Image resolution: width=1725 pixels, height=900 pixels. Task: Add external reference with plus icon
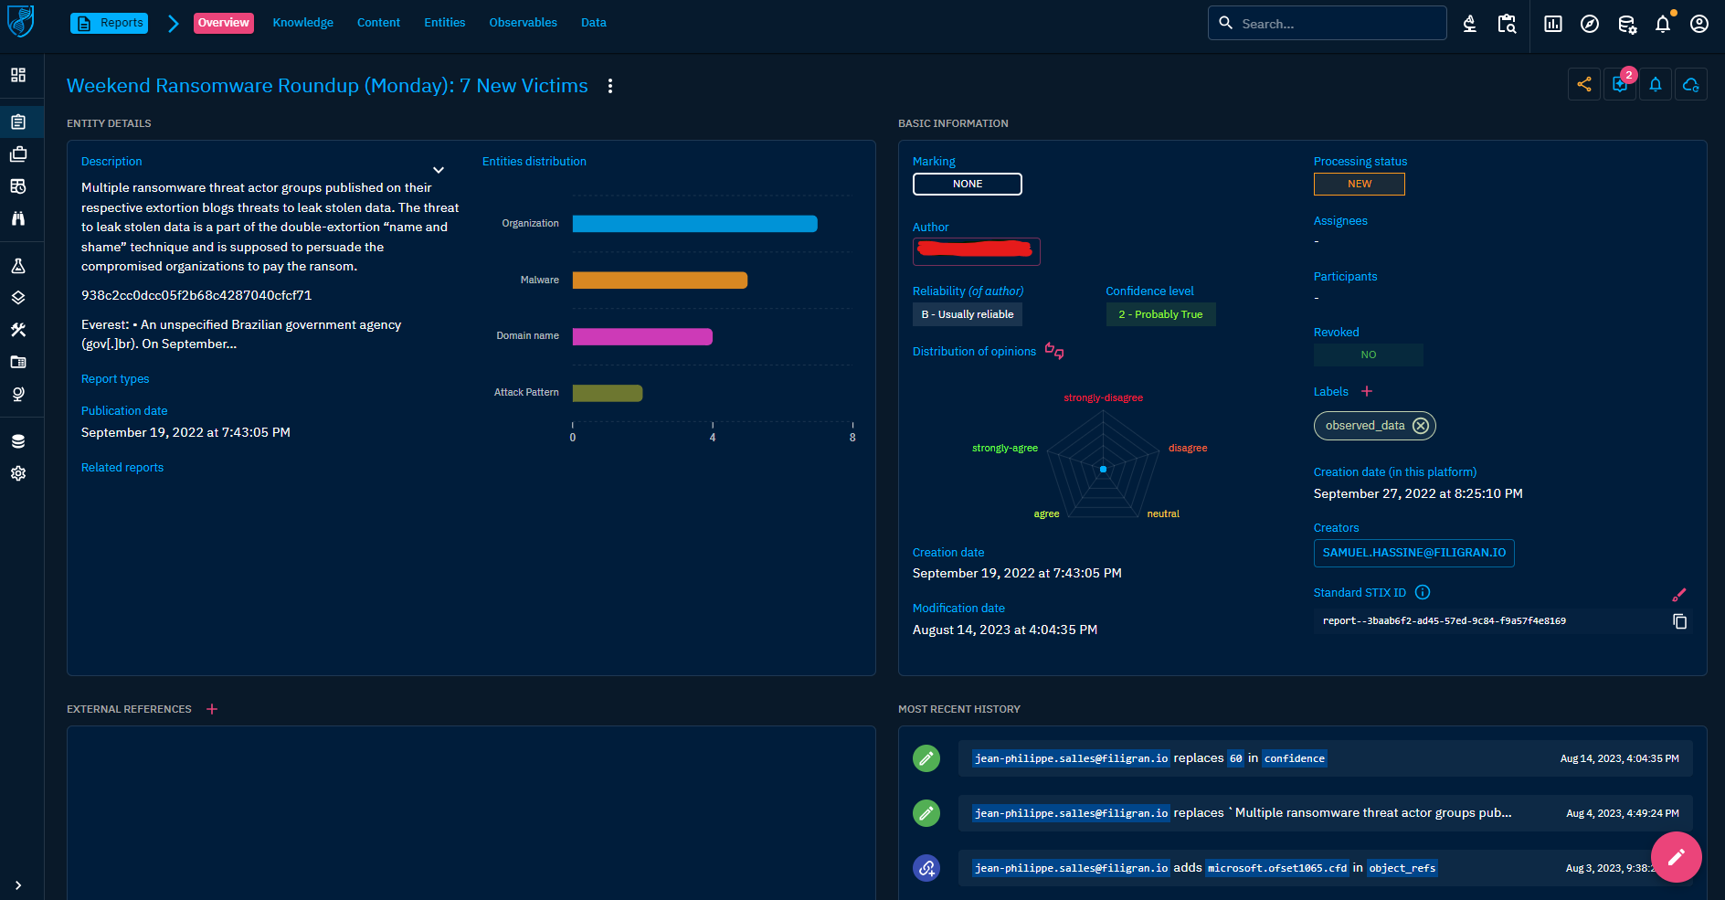212,709
